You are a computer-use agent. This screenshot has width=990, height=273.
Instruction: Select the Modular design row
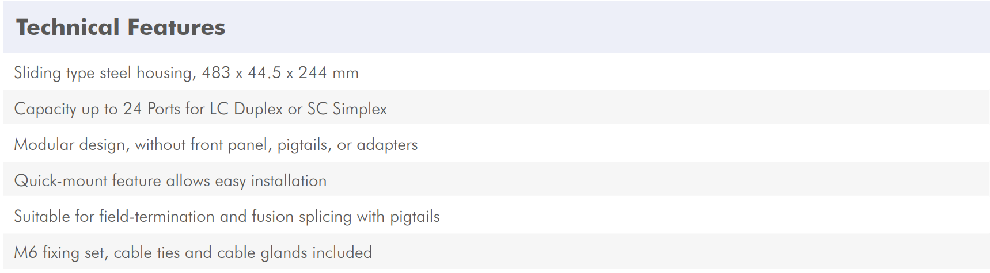click(496, 143)
